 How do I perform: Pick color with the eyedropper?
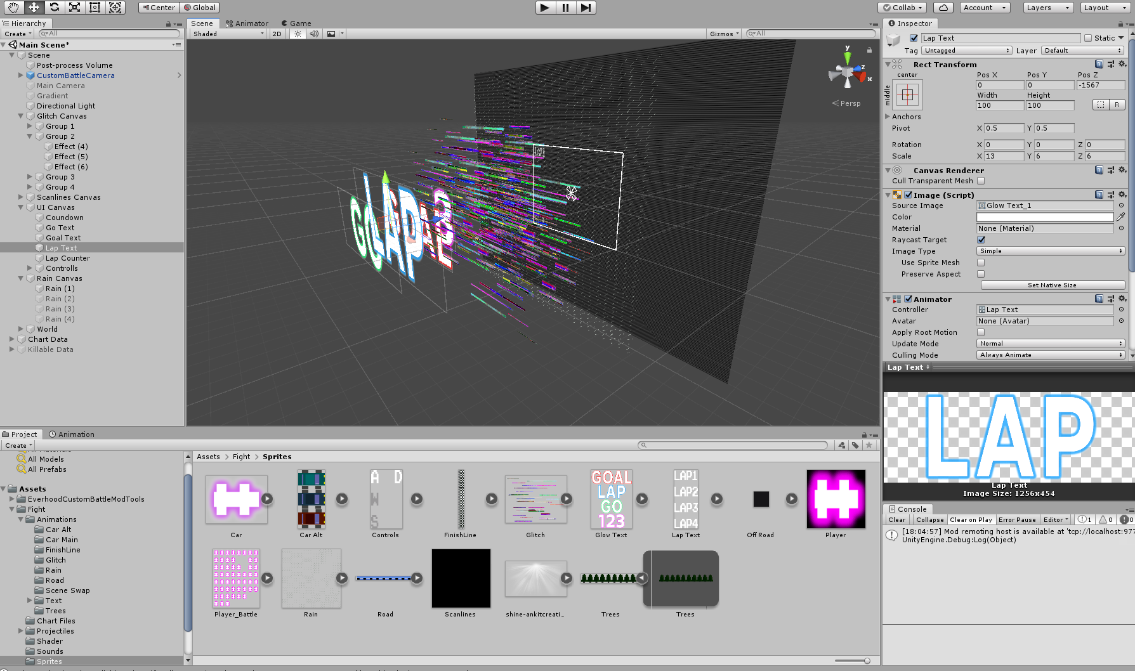coord(1121,217)
